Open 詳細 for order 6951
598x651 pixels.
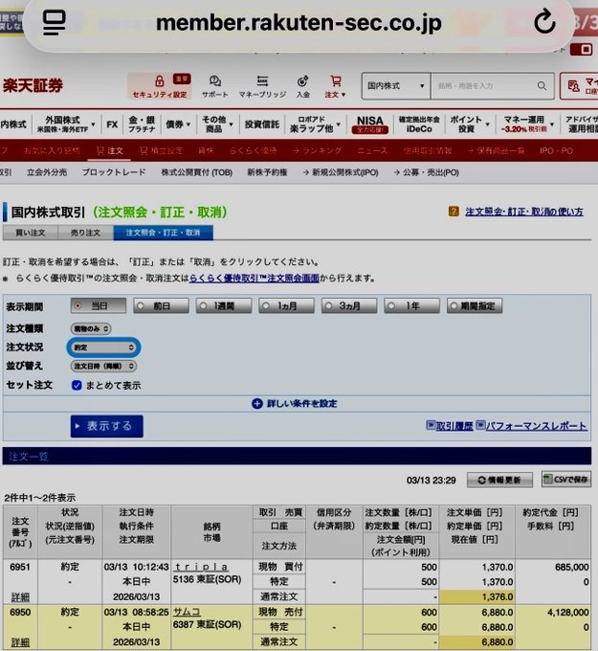click(20, 597)
